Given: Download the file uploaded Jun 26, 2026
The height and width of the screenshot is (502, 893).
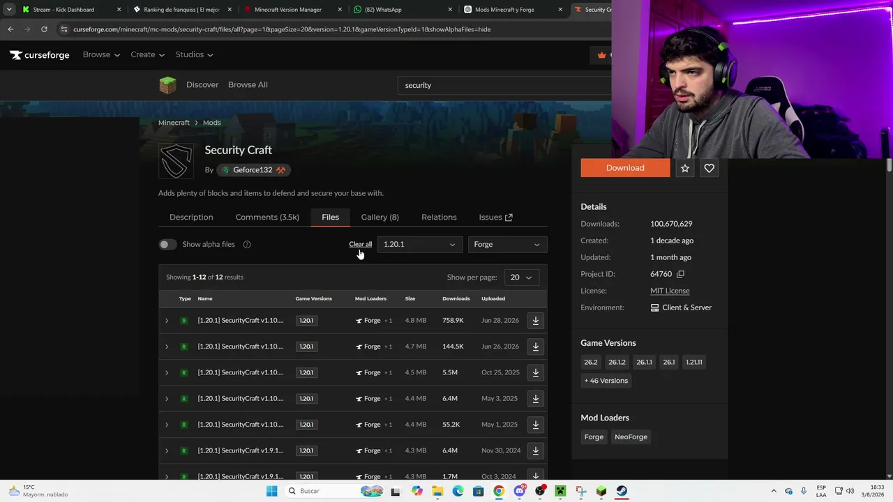Looking at the screenshot, I should click(x=536, y=347).
